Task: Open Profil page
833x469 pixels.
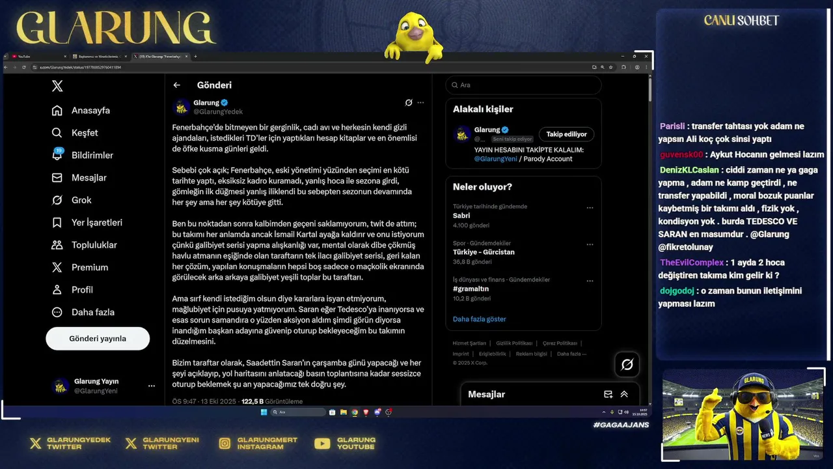Action: point(72,290)
